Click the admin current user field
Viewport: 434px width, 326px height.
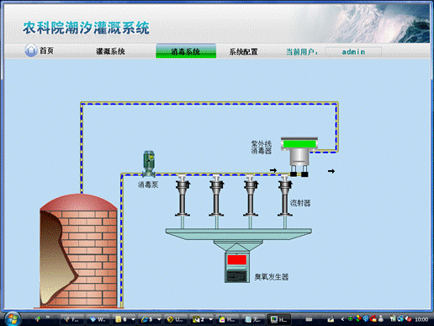(353, 52)
